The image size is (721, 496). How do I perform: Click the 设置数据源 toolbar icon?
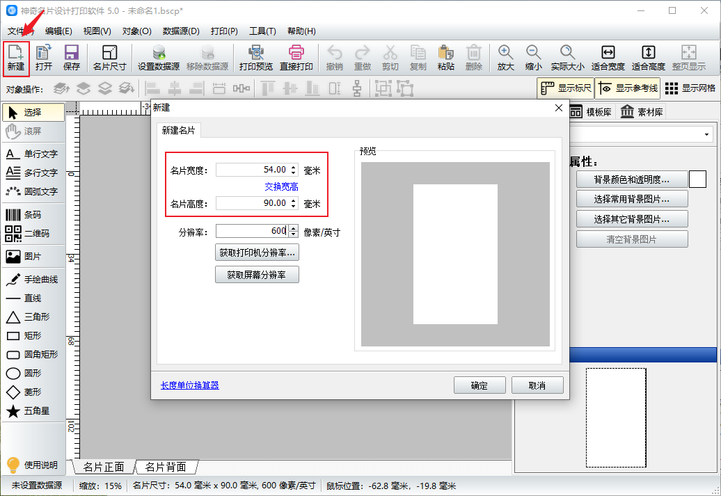tap(159, 58)
